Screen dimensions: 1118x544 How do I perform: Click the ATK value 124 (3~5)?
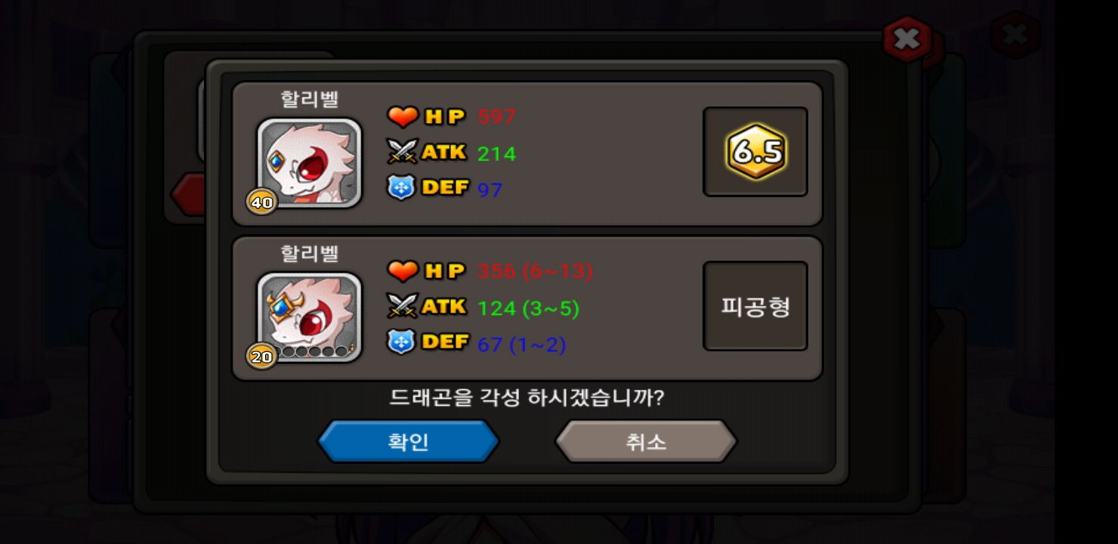[528, 308]
